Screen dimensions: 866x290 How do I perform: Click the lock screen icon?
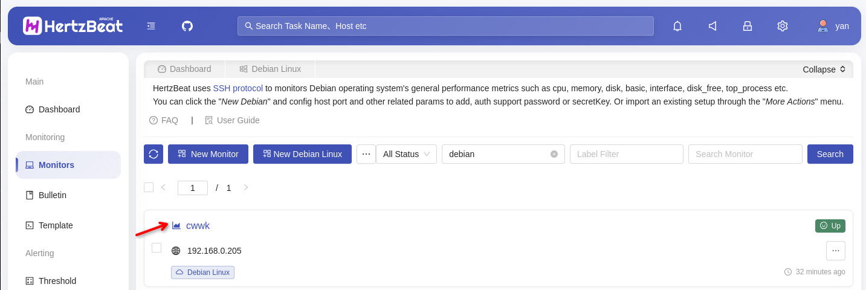pos(748,26)
